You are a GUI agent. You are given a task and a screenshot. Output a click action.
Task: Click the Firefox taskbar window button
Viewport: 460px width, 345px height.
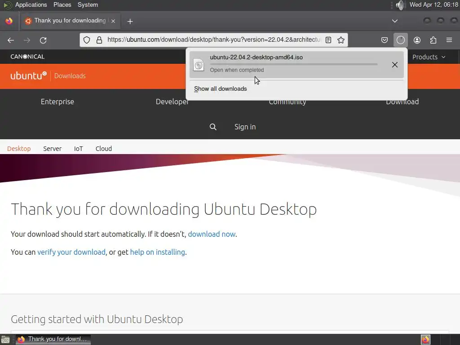pyautogui.click(x=53, y=339)
